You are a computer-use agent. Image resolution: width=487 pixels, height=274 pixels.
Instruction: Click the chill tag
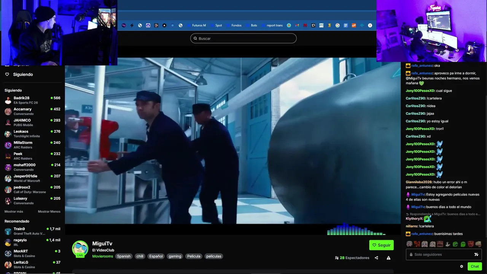coord(140,256)
